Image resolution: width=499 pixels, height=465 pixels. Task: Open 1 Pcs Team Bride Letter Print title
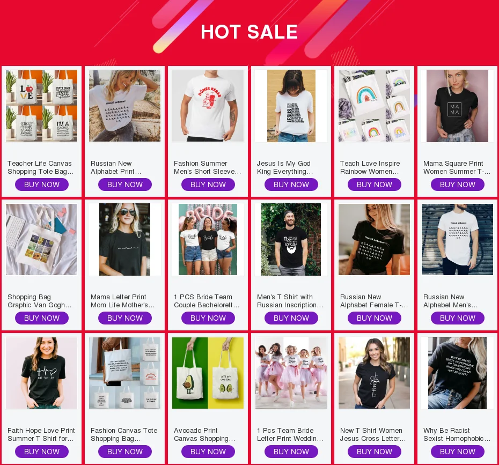click(x=290, y=434)
